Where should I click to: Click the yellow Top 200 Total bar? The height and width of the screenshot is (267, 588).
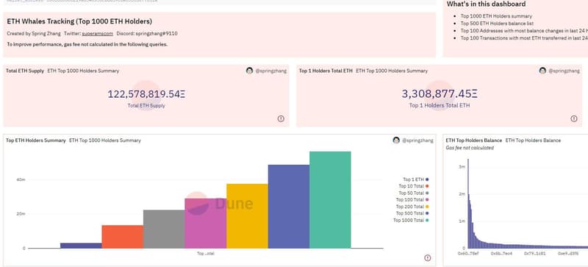click(x=247, y=216)
